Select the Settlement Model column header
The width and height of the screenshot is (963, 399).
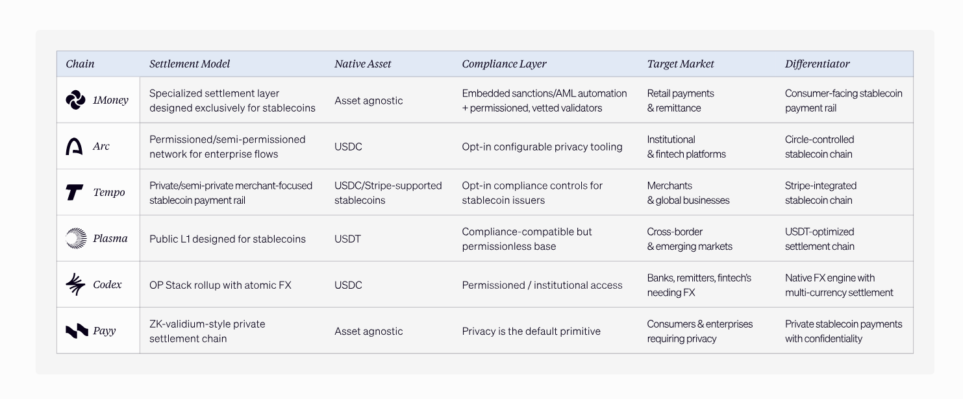(190, 64)
